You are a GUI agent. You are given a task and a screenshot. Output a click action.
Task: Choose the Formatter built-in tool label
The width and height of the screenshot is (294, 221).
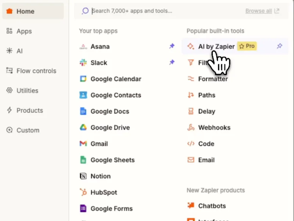(x=213, y=79)
